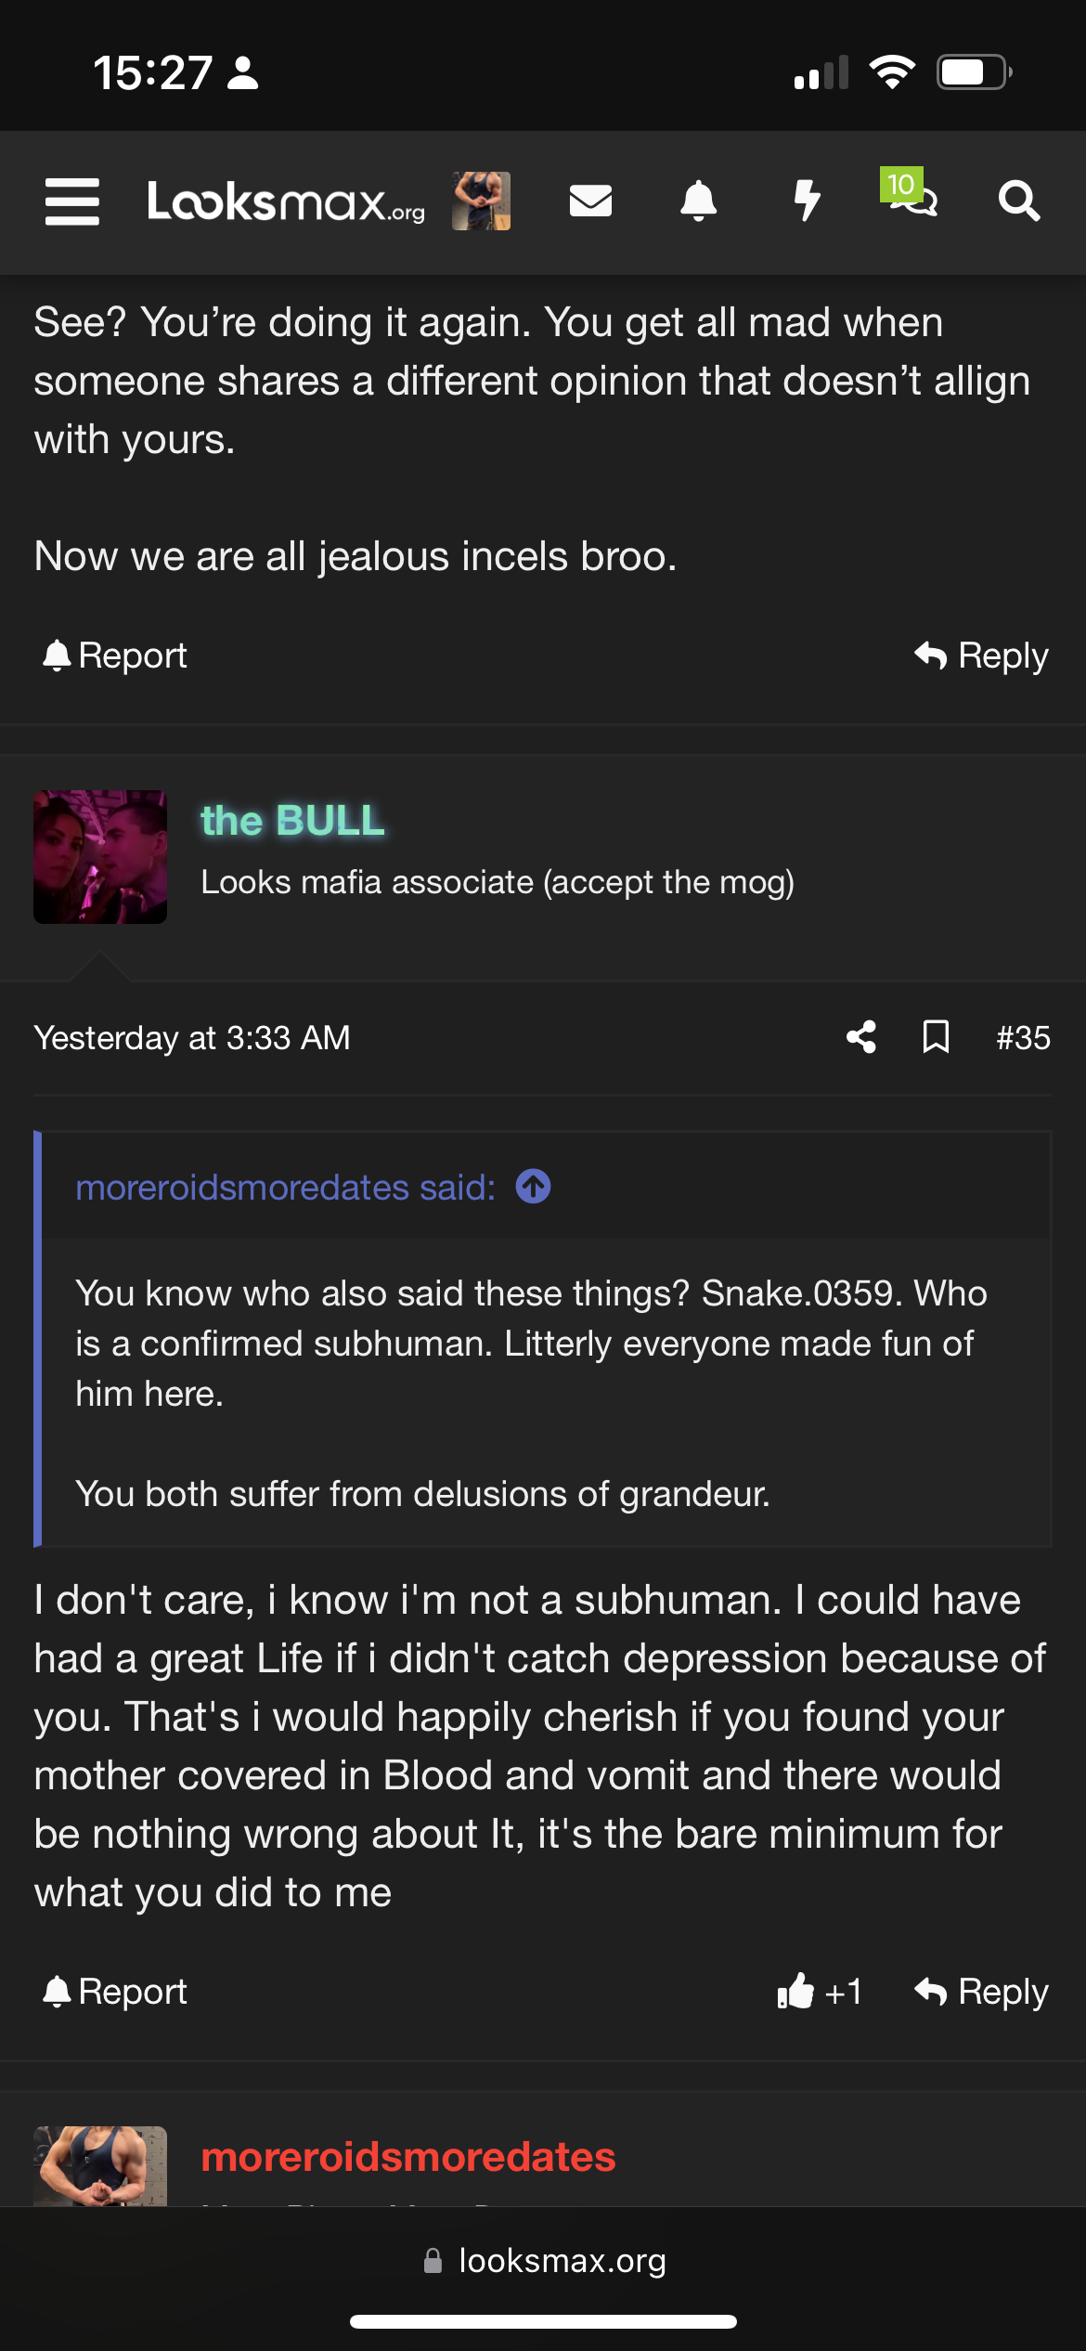Open your account avatar menu
This screenshot has width=1086, height=2351.
pyautogui.click(x=481, y=201)
